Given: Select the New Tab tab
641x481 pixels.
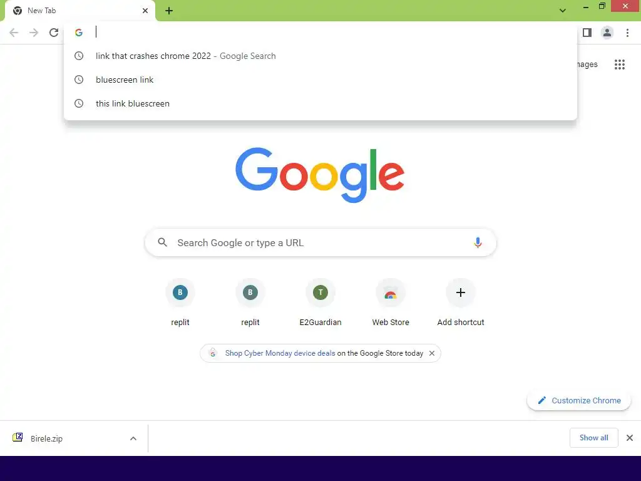Looking at the screenshot, I should pyautogui.click(x=80, y=11).
